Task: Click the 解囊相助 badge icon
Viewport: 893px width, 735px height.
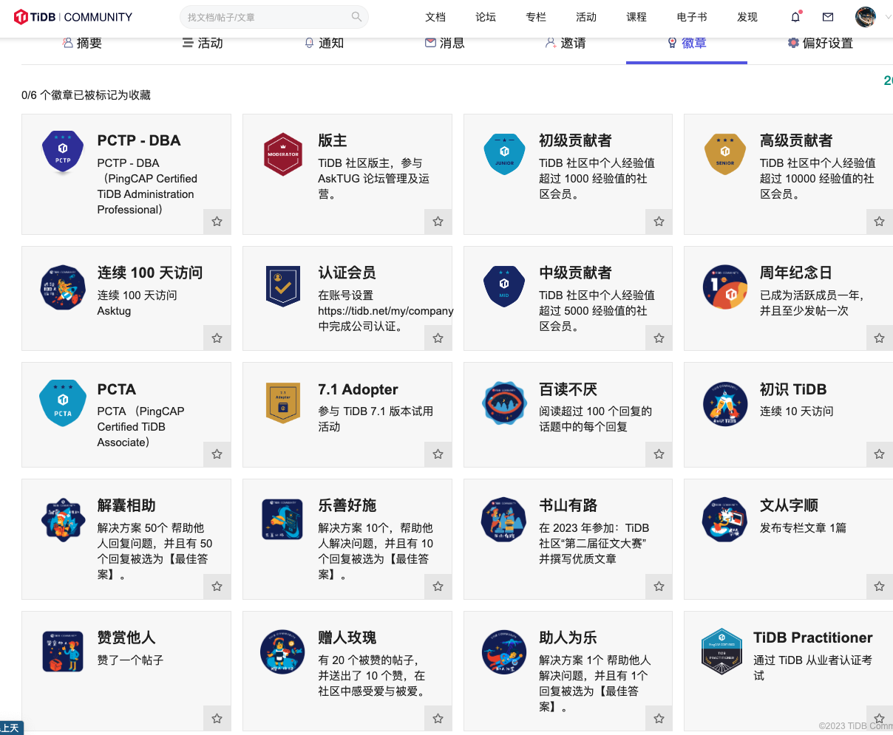Action: point(63,520)
